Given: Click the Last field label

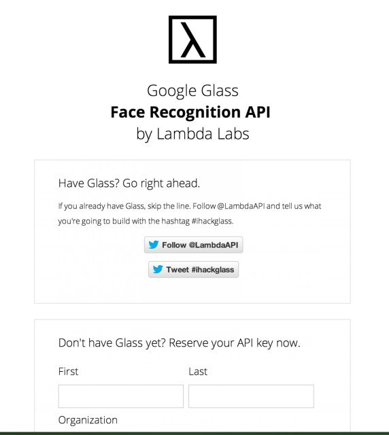Looking at the screenshot, I should point(198,372).
